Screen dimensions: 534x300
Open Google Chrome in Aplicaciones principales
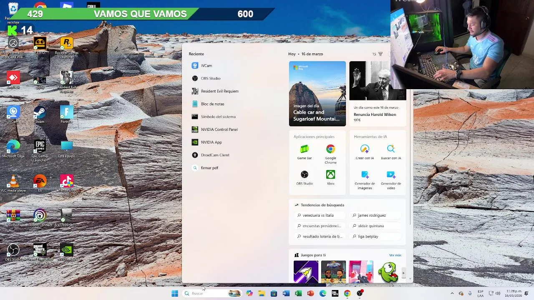pos(330,154)
